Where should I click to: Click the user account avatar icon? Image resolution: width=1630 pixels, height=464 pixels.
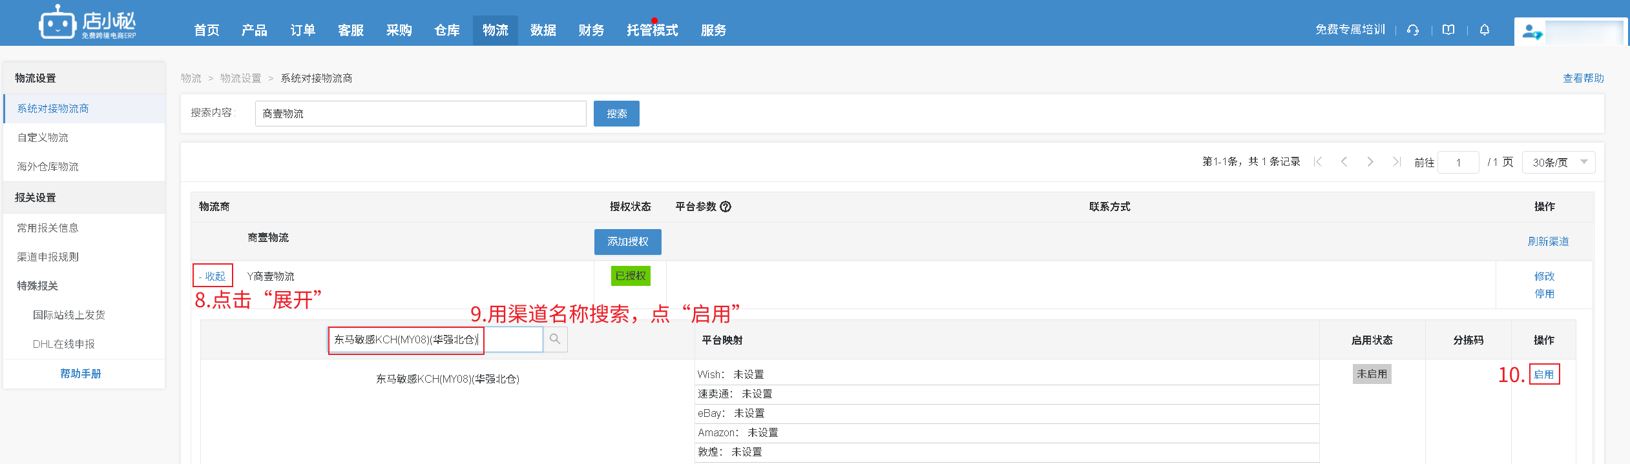[x=1531, y=32]
